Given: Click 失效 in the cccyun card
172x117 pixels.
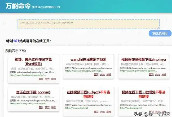Looking at the screenshot, I should 47,107.
